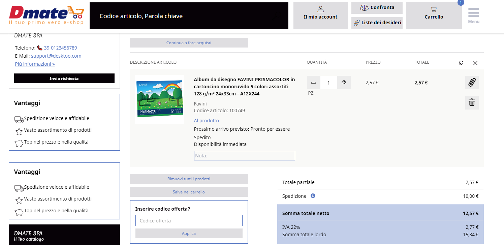The image size is (504, 245).
Task: Click the Totale parziale label
Action: pyautogui.click(x=298, y=182)
